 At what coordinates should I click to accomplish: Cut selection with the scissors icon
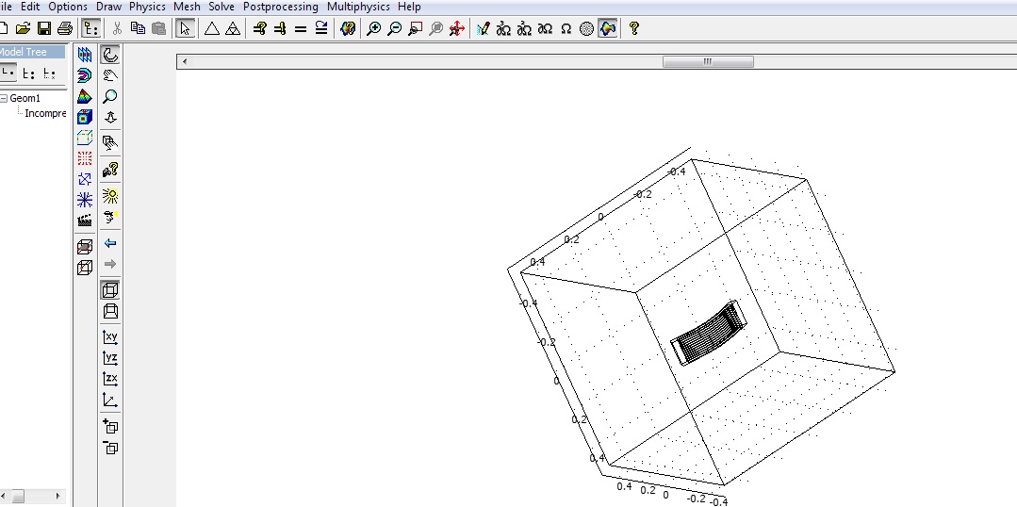(118, 28)
